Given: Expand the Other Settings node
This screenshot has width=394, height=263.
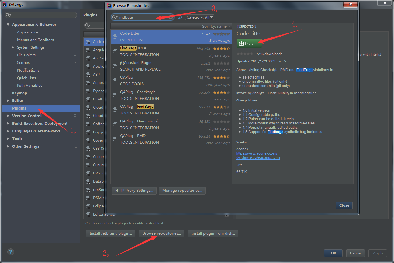Looking at the screenshot, I should click(8, 146).
